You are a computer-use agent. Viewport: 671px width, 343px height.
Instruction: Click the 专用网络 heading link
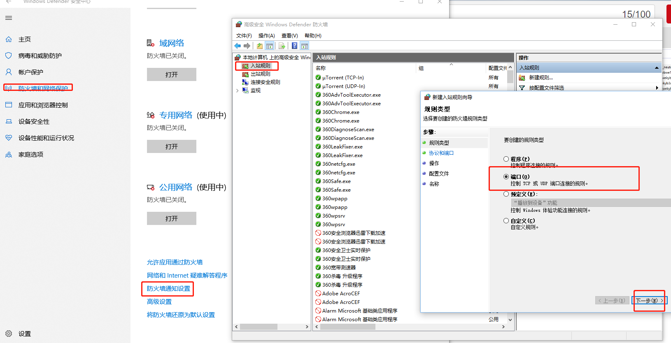176,115
